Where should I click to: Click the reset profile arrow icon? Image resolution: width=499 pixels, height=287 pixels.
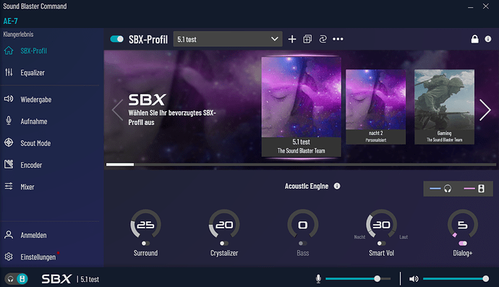click(323, 39)
